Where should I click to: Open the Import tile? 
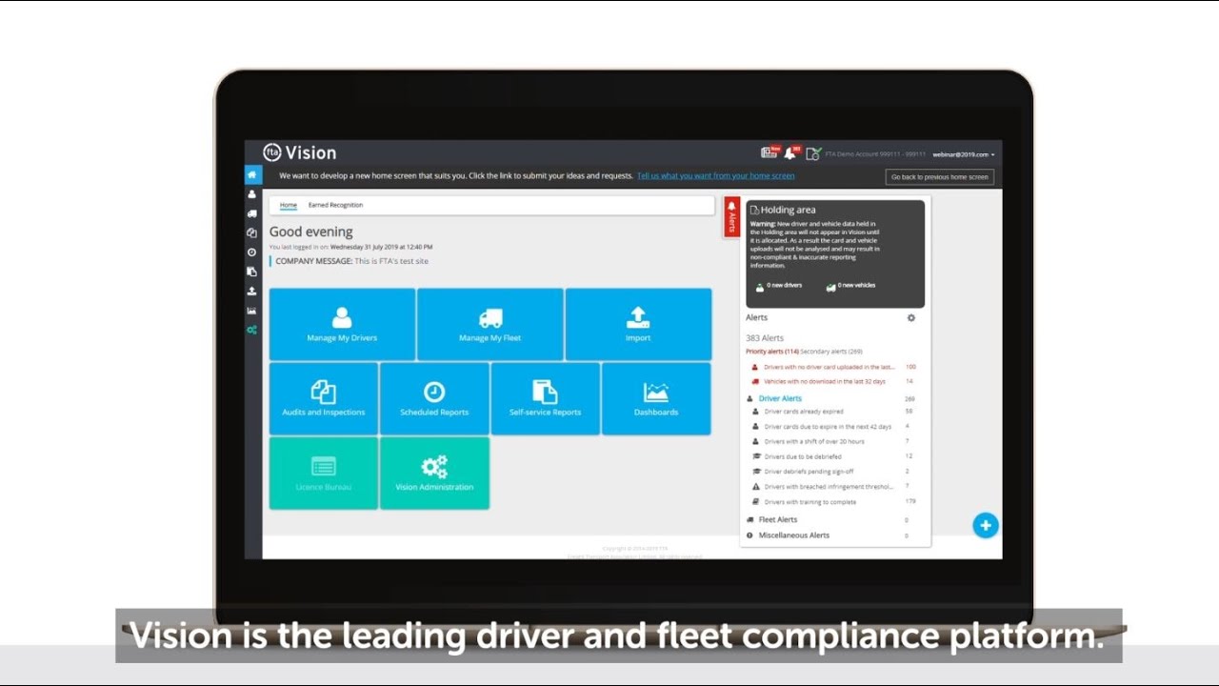(x=638, y=324)
